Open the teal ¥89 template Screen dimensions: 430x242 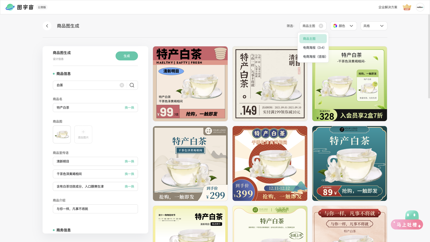pos(349,163)
